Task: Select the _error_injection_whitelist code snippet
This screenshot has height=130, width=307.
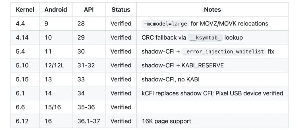Action: 224,52
